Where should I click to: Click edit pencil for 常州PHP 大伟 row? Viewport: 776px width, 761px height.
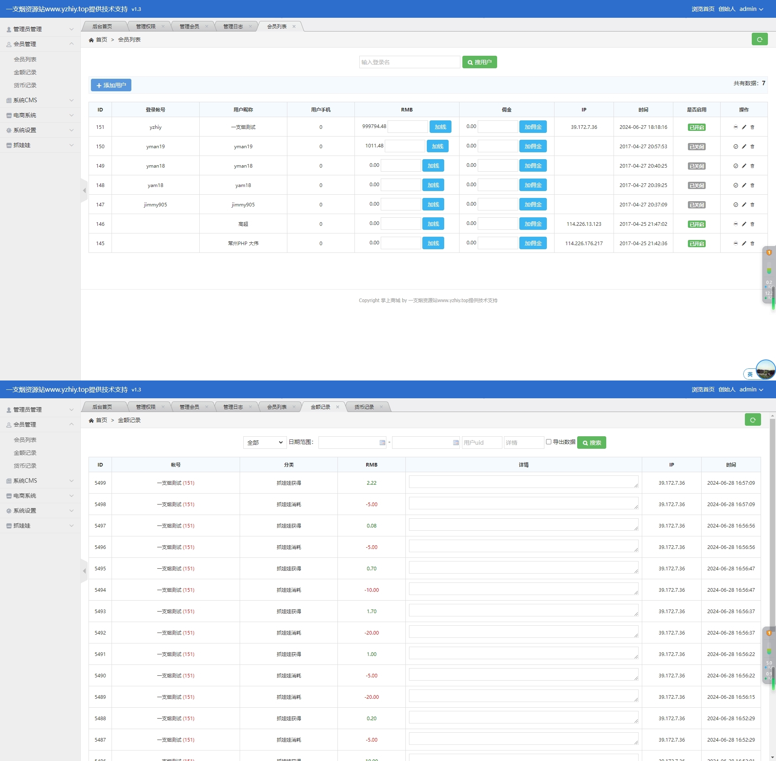tap(744, 243)
